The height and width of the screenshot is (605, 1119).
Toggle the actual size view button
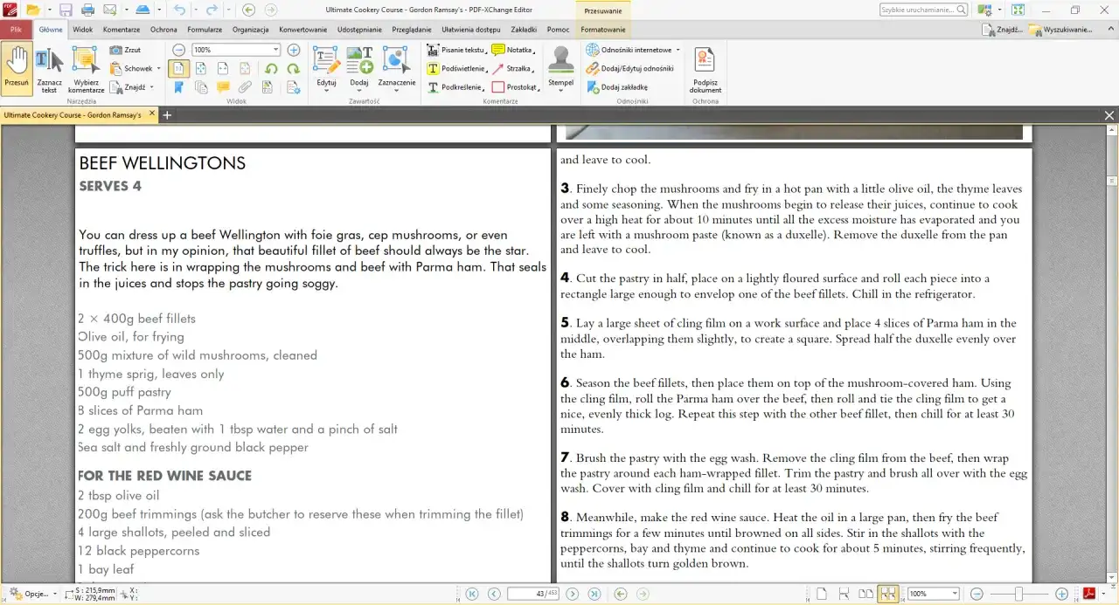click(178, 68)
